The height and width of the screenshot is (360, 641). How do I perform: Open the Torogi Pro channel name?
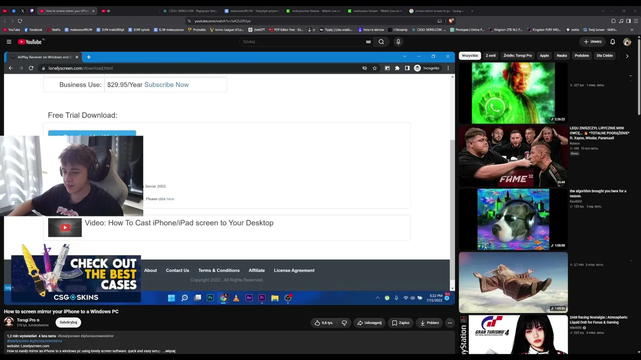(x=26, y=320)
